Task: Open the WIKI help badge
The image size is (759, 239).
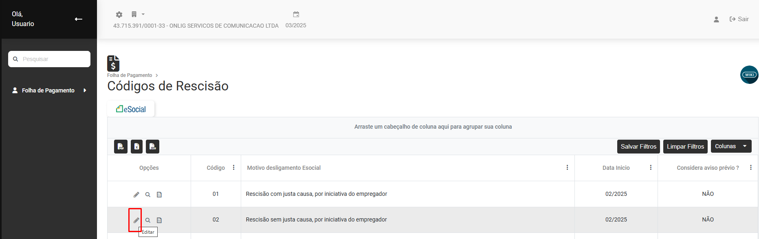Action: pos(749,75)
